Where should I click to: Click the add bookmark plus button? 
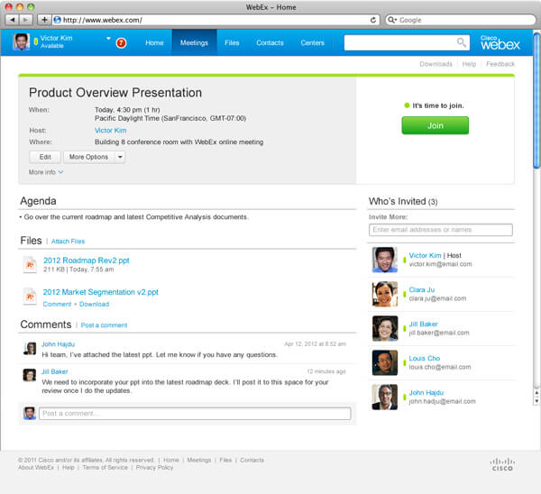click(x=44, y=20)
